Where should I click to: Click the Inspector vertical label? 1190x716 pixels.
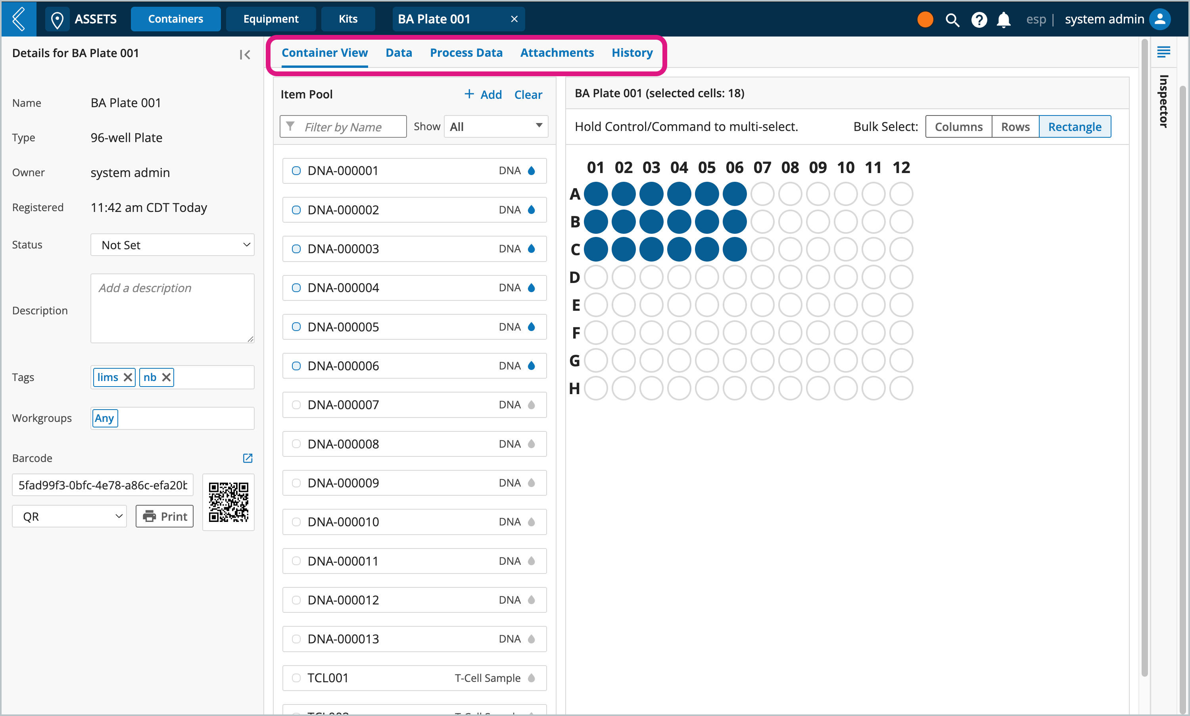tap(1163, 101)
